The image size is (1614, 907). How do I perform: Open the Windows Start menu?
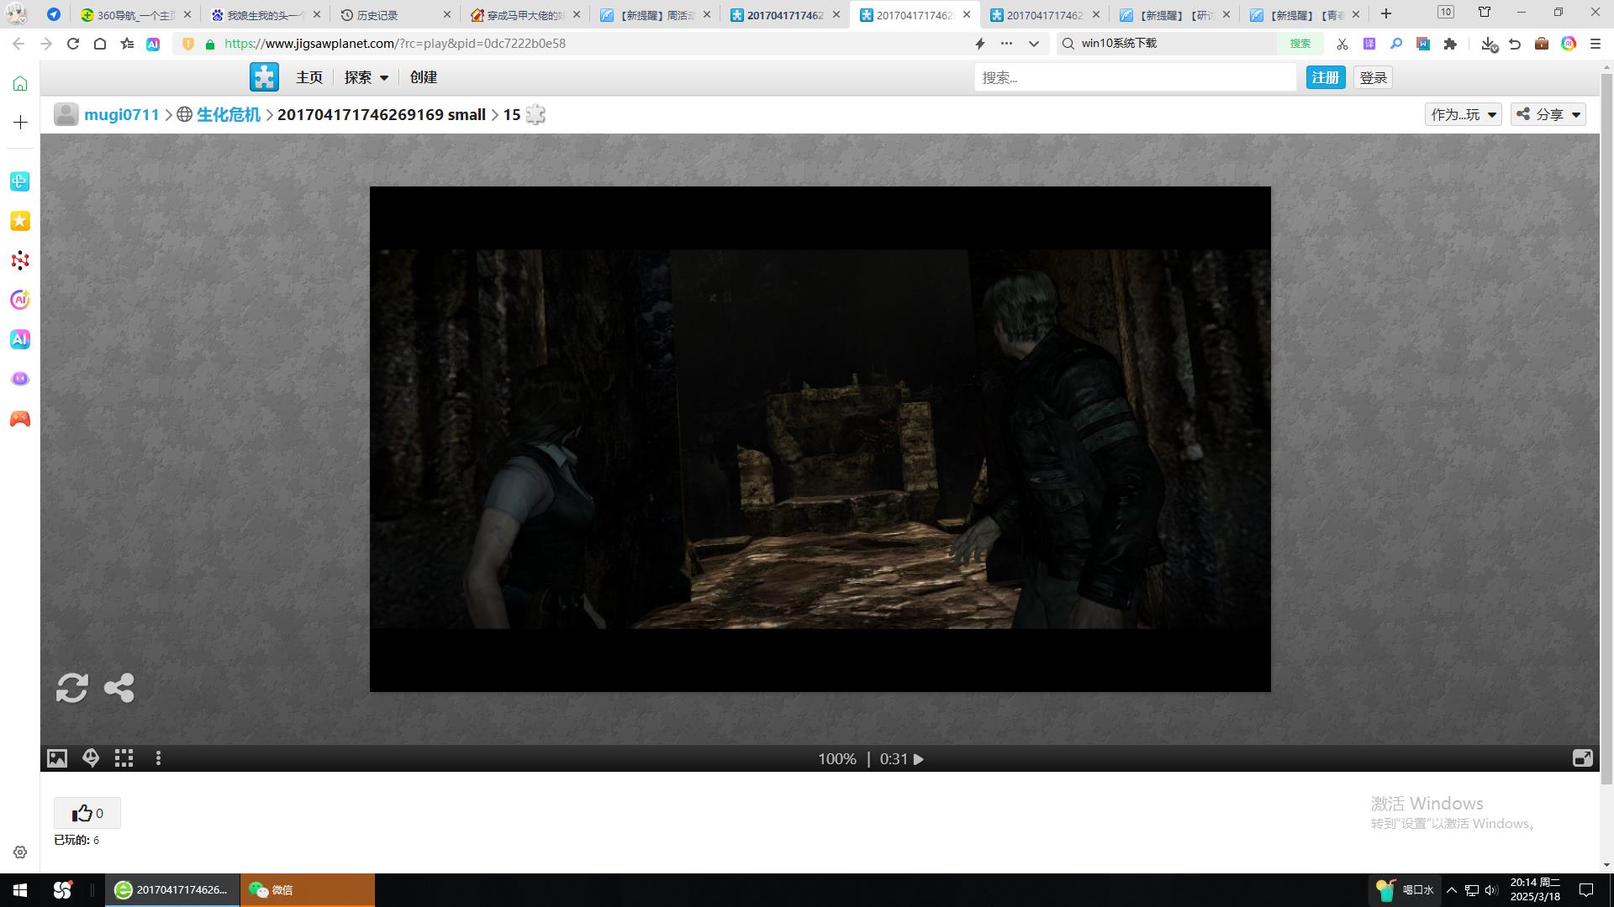tap(20, 890)
